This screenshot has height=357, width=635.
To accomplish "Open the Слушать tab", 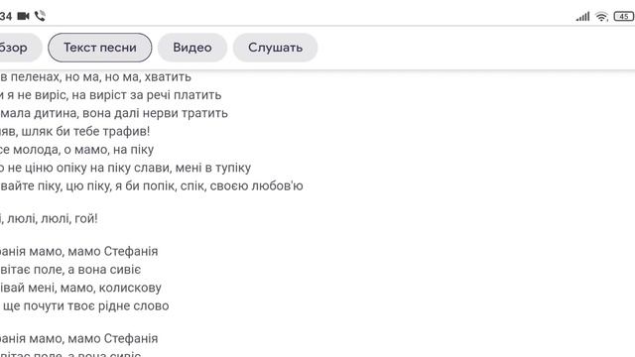I will click(x=276, y=48).
